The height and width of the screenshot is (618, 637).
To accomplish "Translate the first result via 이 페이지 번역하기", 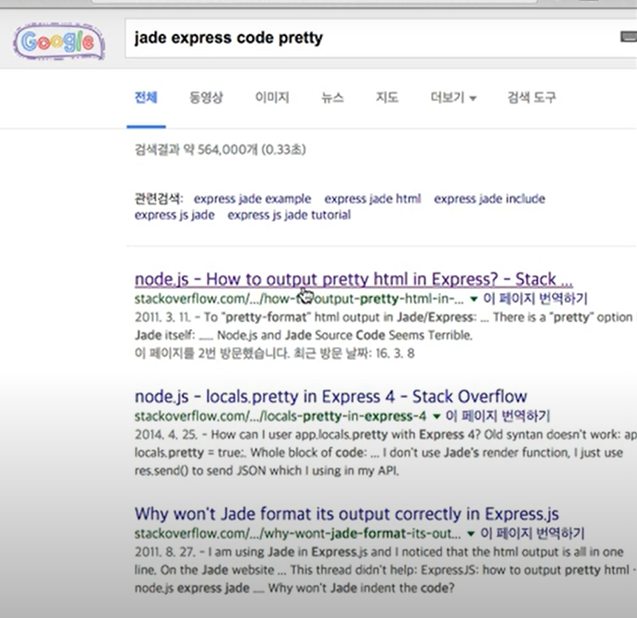I will 535,299.
